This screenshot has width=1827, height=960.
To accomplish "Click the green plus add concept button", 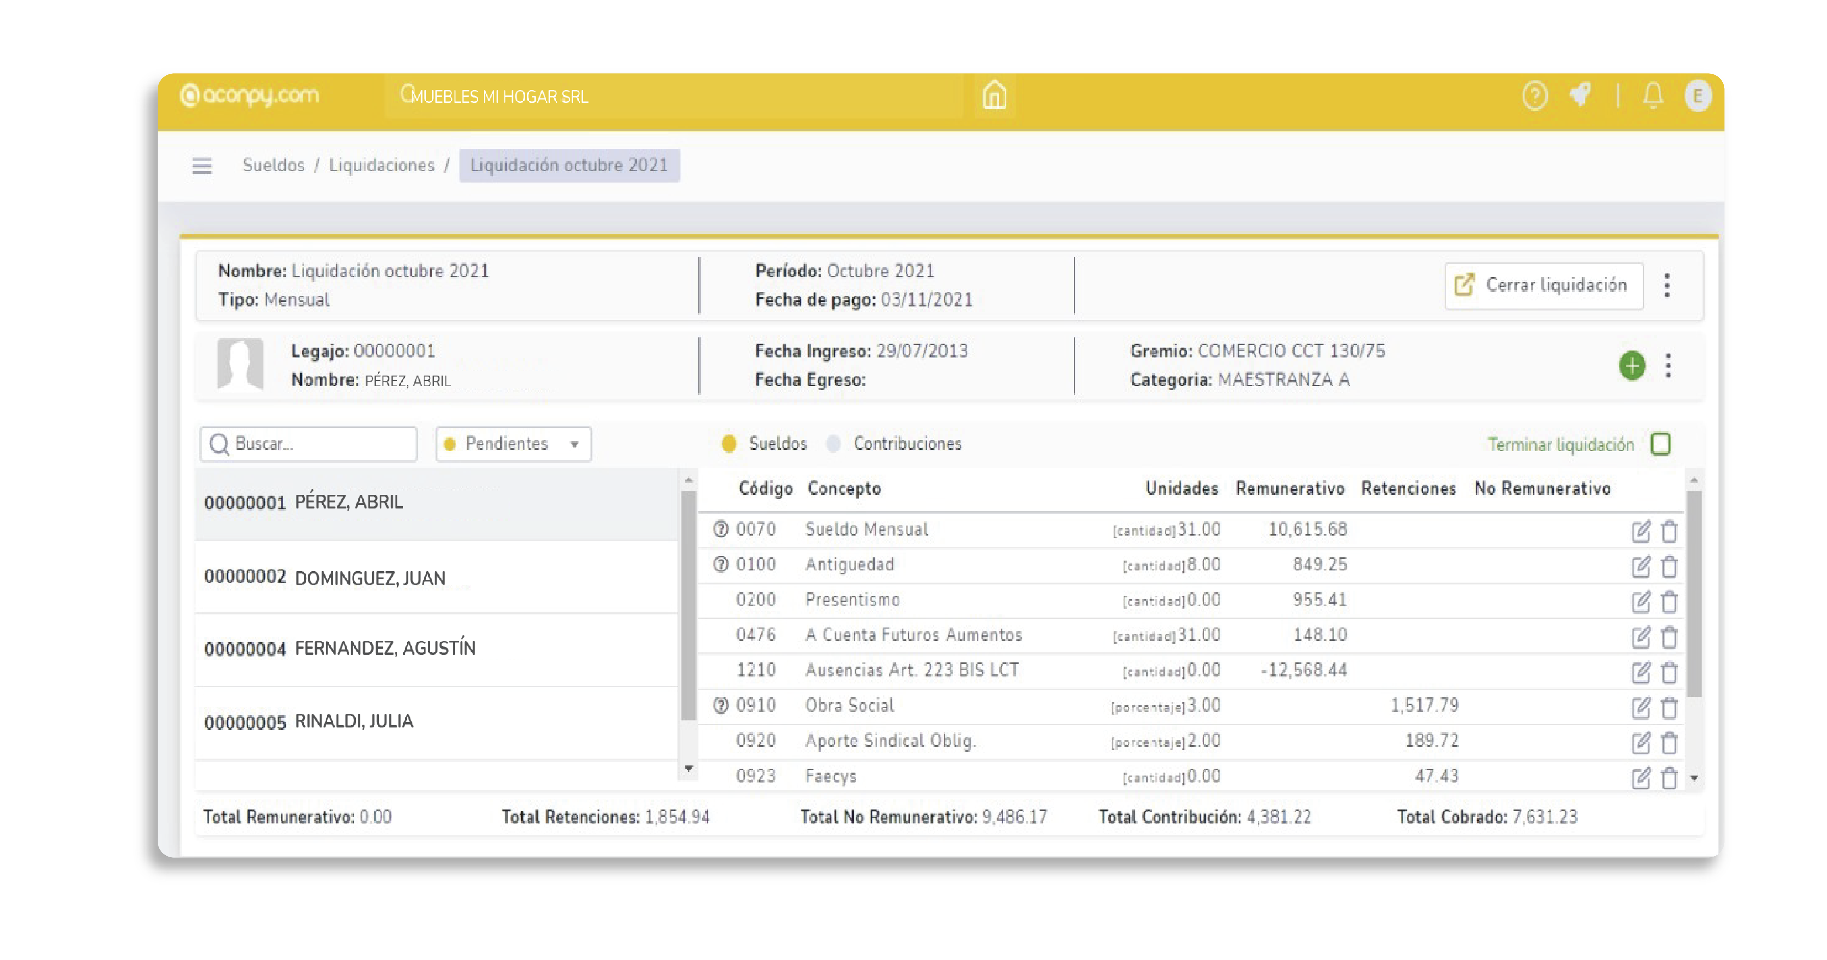I will pos(1632,365).
